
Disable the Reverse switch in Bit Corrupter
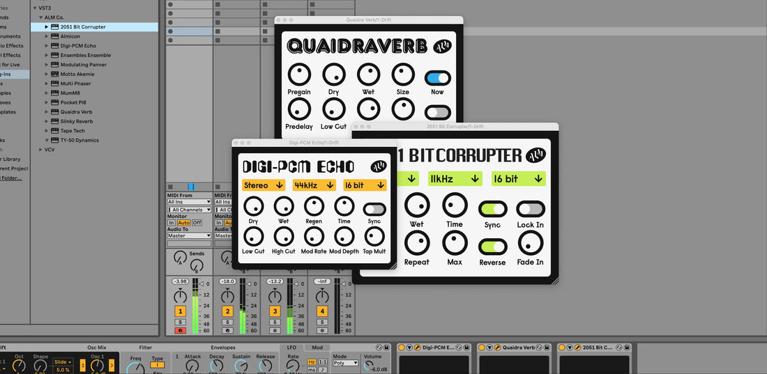click(x=492, y=247)
